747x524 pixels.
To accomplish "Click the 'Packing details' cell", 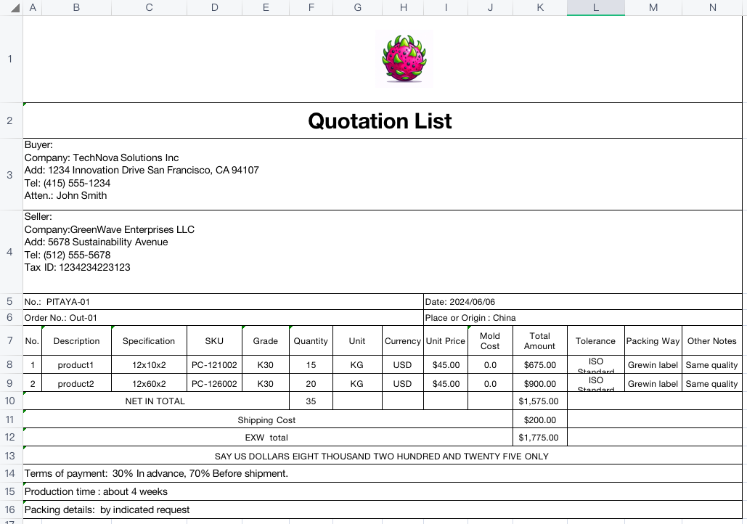I will point(383,509).
